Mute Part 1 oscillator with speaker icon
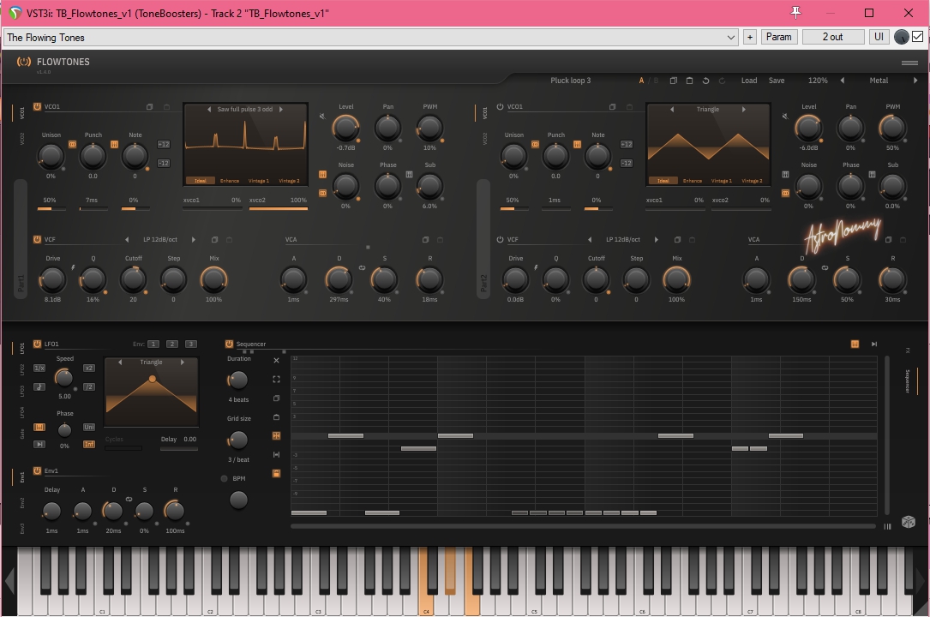Image resolution: width=930 pixels, height=617 pixels. point(322,117)
